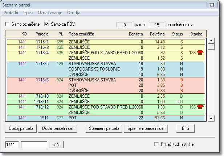Open the Podatki menu

click(11, 13)
